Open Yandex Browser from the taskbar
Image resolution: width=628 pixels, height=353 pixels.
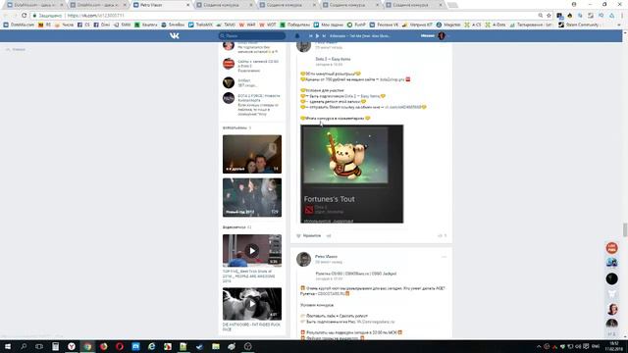pyautogui.click(x=72, y=346)
